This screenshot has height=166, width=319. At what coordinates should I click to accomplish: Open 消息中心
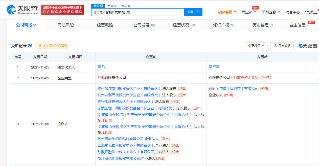[x=293, y=12]
